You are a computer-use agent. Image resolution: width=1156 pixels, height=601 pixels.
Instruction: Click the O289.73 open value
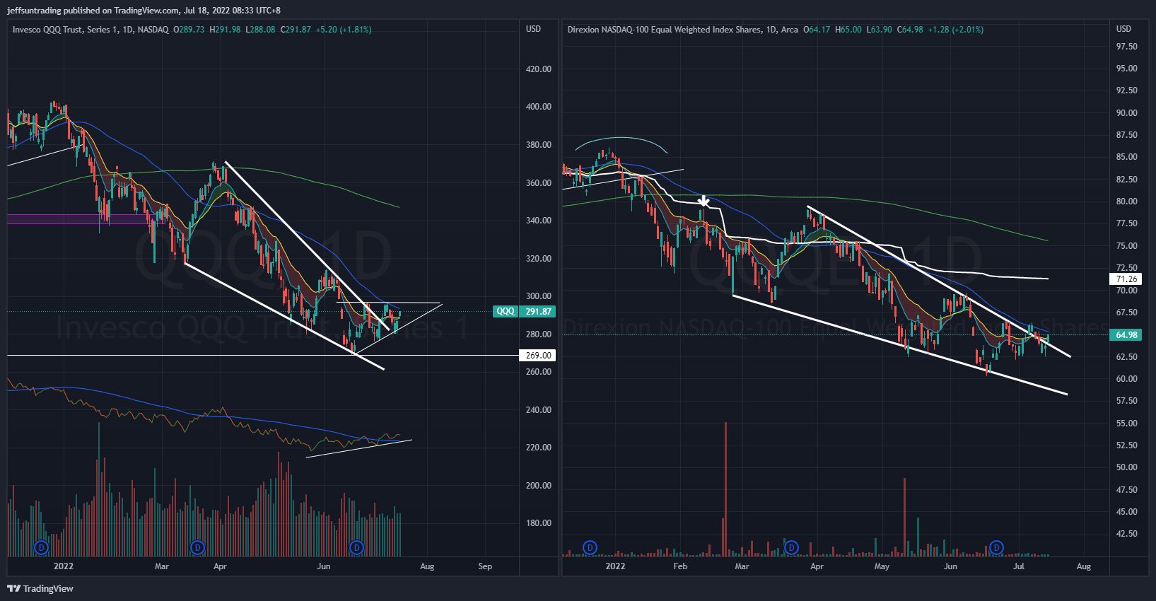(189, 30)
